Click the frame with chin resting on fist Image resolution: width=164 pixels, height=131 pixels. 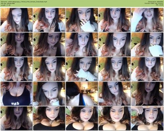(x=49, y=94)
